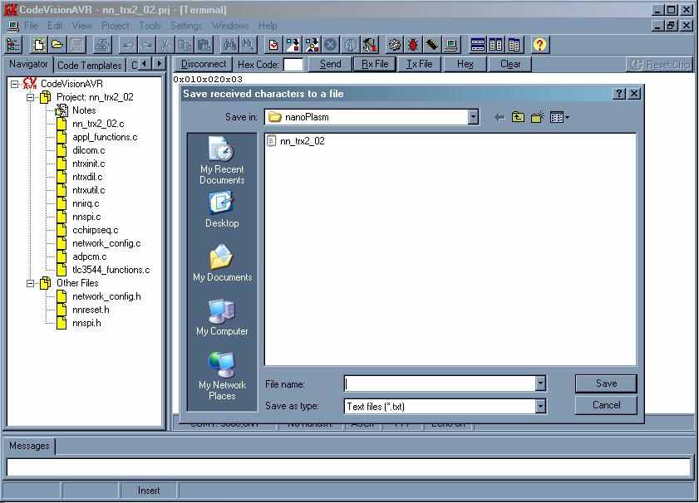This screenshot has height=503, width=699.
Task: Go to My Recent Documents in the places bar
Action: pos(222,161)
